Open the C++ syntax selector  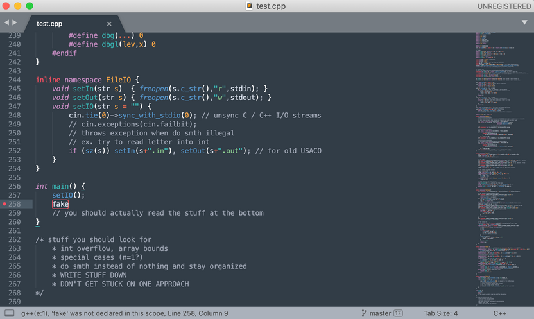(500, 313)
